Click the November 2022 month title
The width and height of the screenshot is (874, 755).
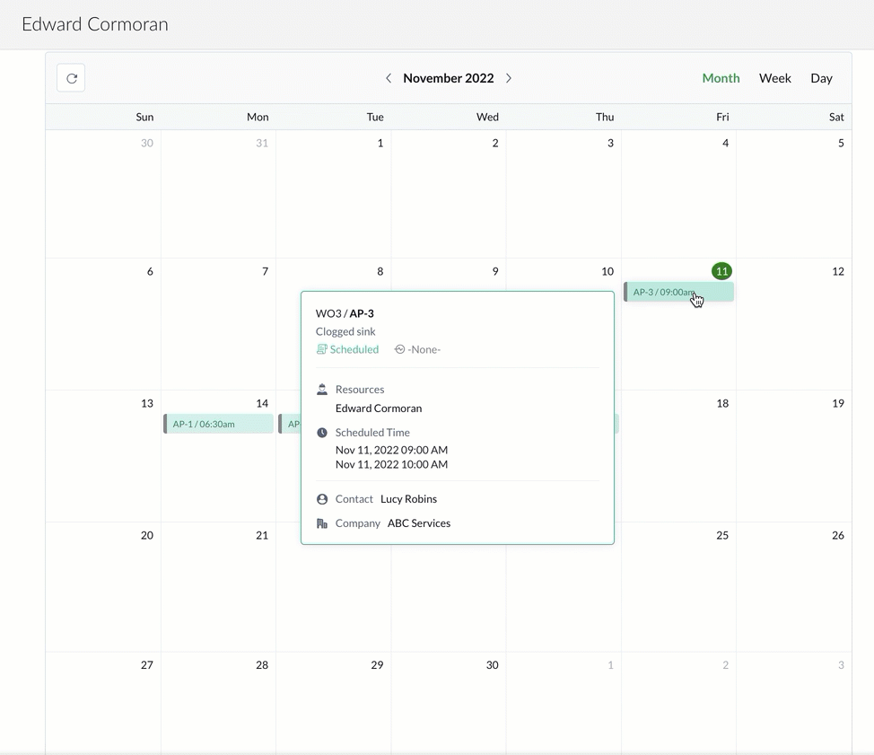pyautogui.click(x=449, y=78)
